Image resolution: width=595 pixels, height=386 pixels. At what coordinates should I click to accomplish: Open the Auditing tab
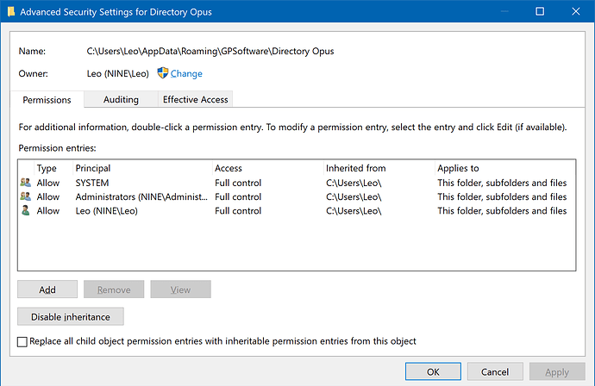point(121,99)
